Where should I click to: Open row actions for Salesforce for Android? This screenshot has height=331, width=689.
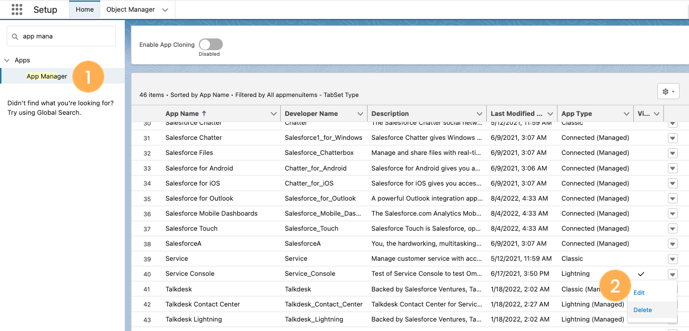(x=673, y=168)
